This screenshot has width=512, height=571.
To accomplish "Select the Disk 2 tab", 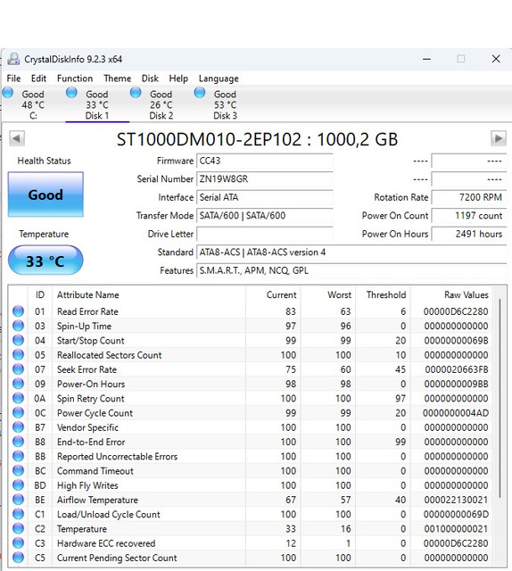I will click(161, 105).
